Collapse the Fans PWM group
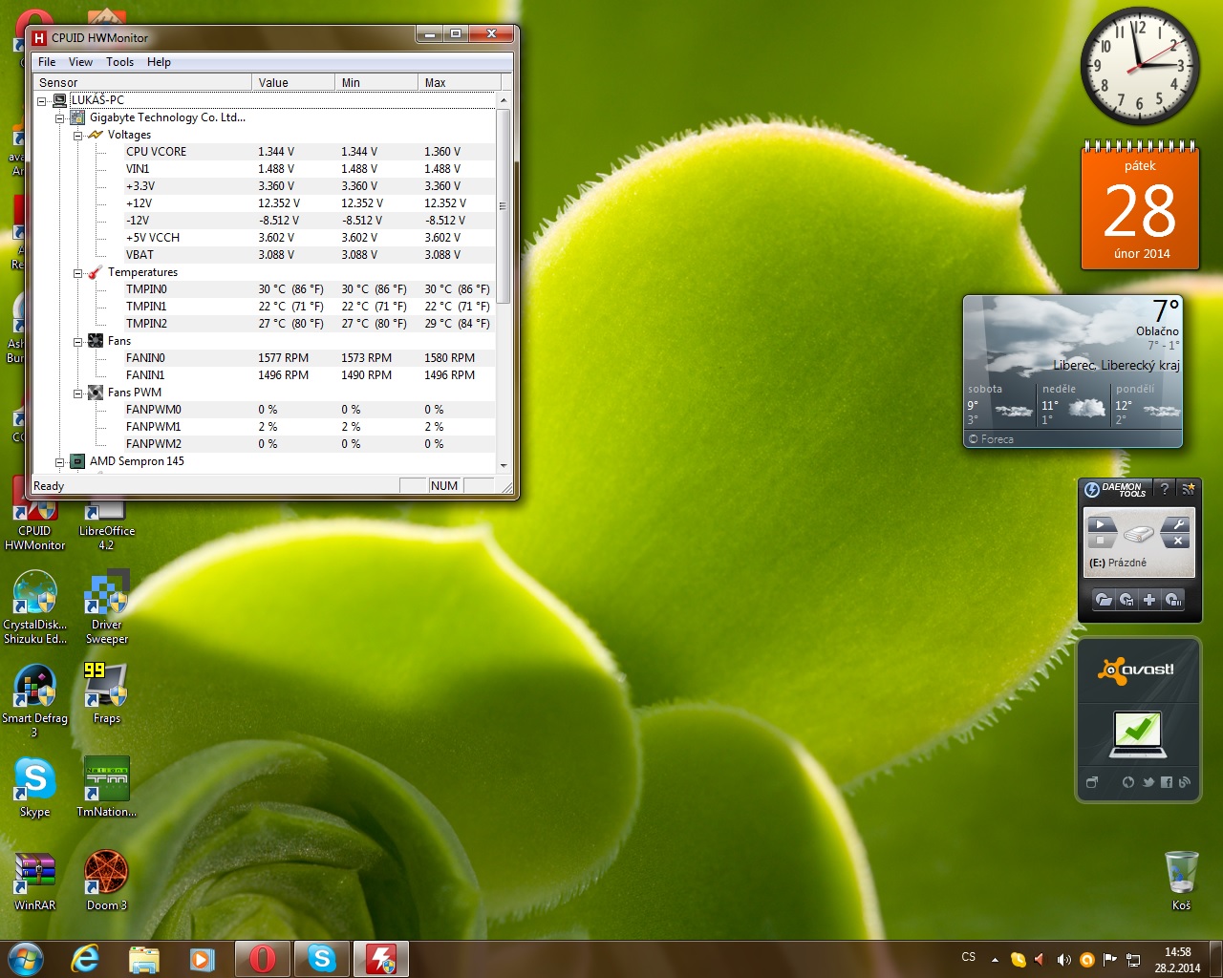The width and height of the screenshot is (1223, 978). (x=78, y=393)
